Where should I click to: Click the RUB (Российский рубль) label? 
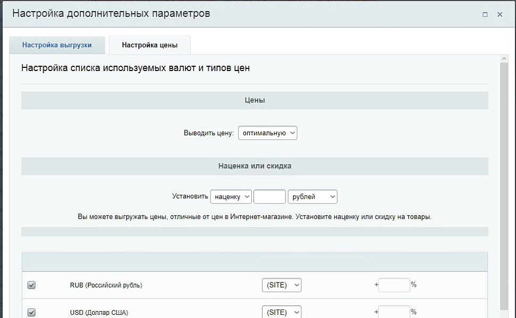click(106, 285)
